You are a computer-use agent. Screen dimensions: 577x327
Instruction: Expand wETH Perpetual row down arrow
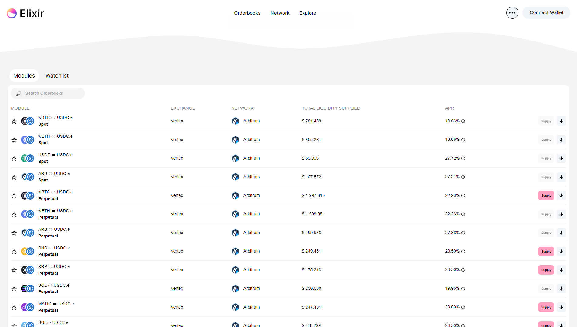point(561,214)
